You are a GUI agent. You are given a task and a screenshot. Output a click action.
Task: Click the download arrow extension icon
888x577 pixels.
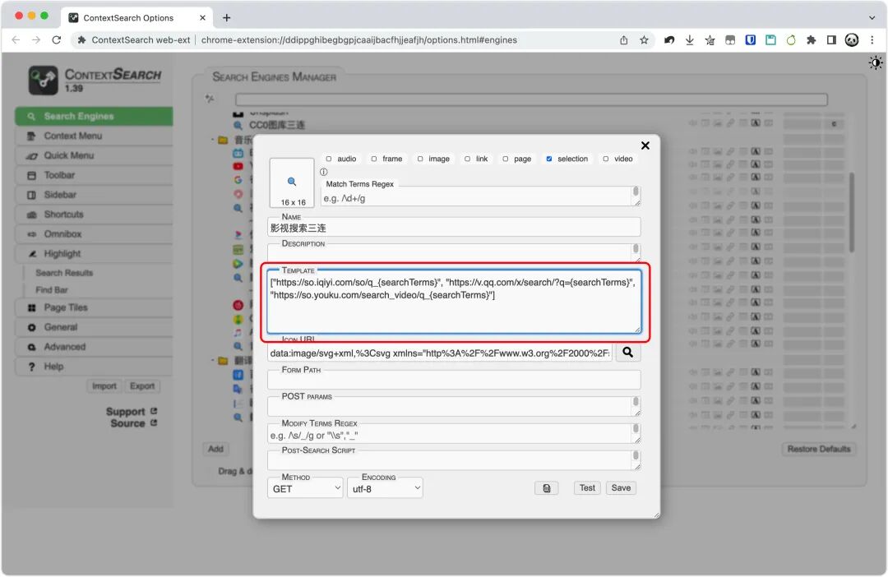[x=689, y=40]
